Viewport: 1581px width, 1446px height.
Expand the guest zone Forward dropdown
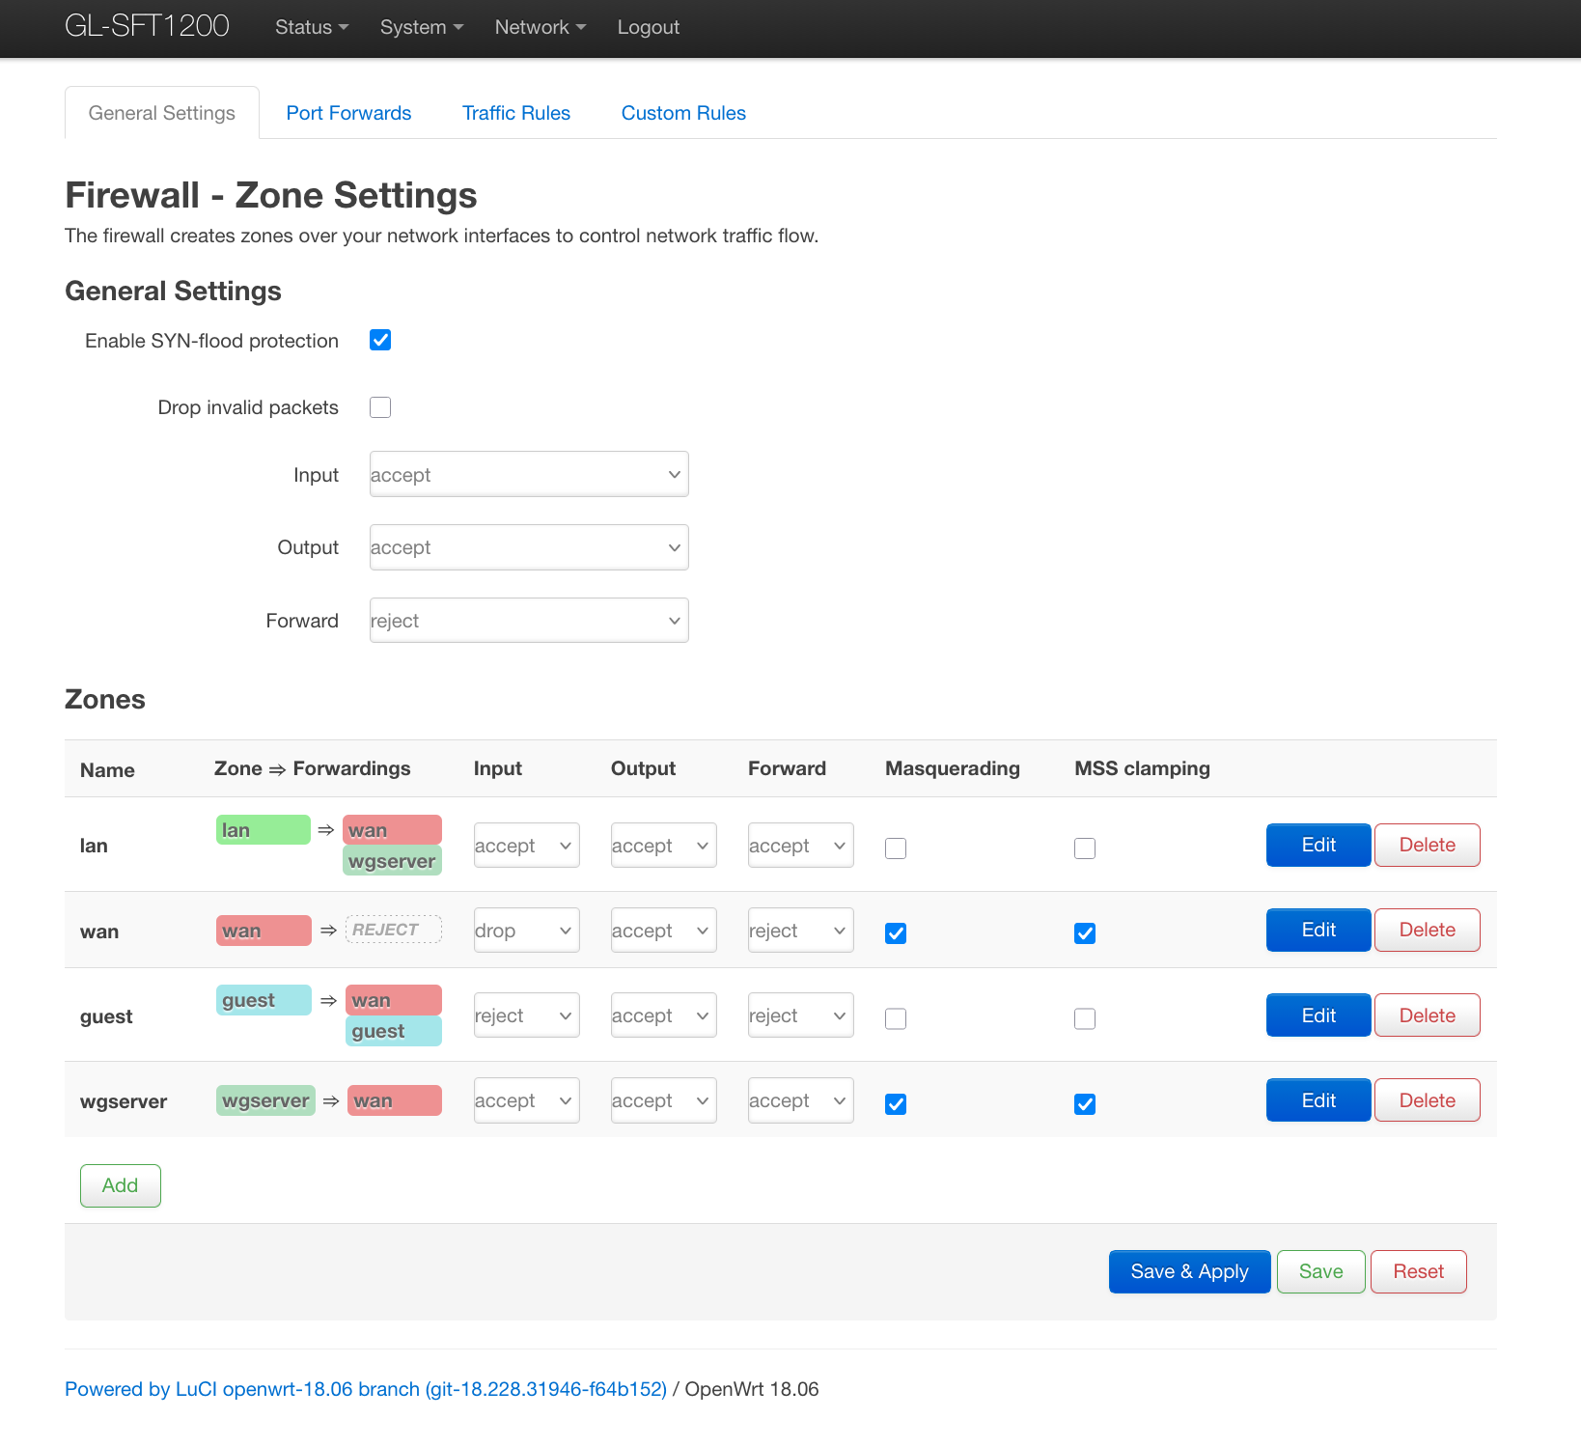coord(800,1015)
